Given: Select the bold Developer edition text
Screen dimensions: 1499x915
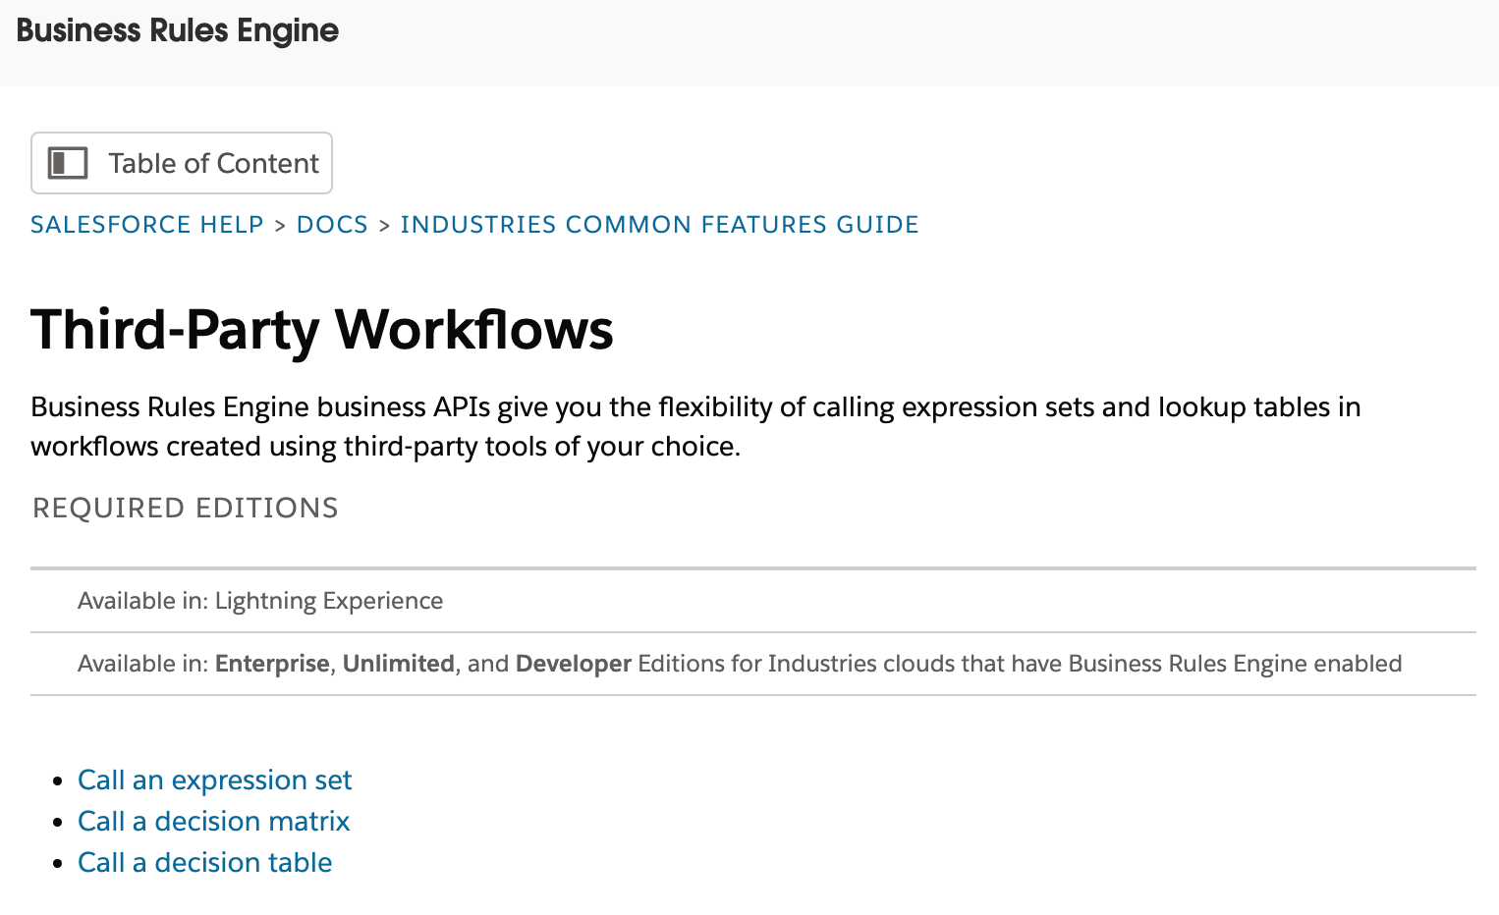Looking at the screenshot, I should [x=573, y=664].
